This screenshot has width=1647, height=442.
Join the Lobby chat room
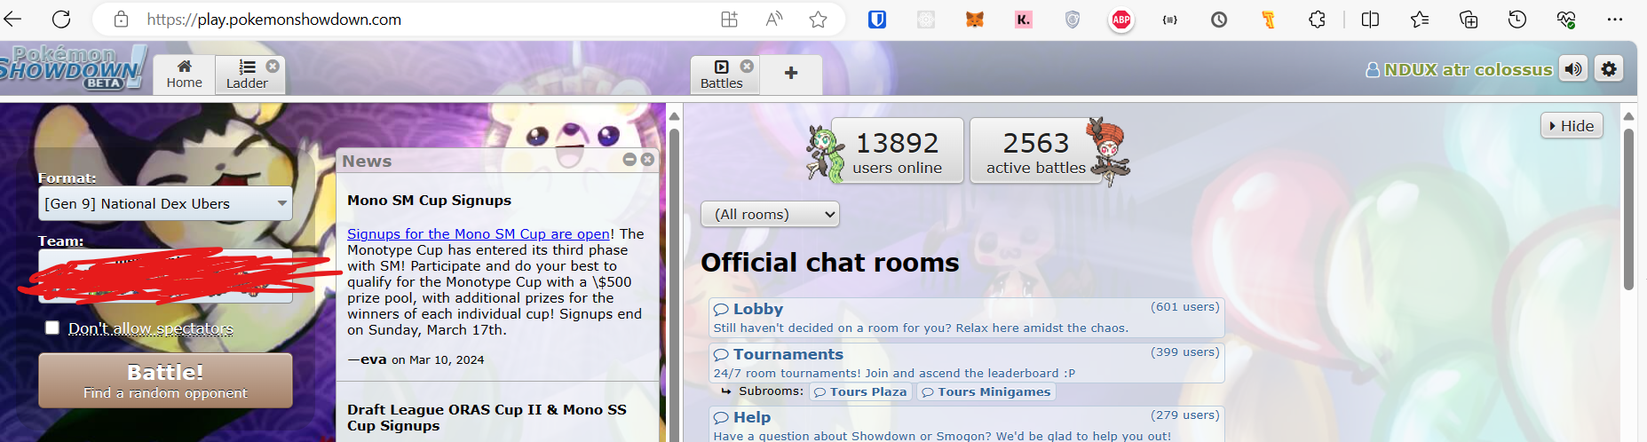pyautogui.click(x=966, y=317)
